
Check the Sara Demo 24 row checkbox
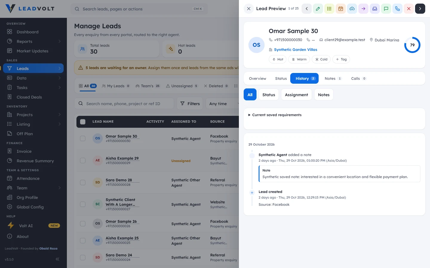pyautogui.click(x=83, y=258)
